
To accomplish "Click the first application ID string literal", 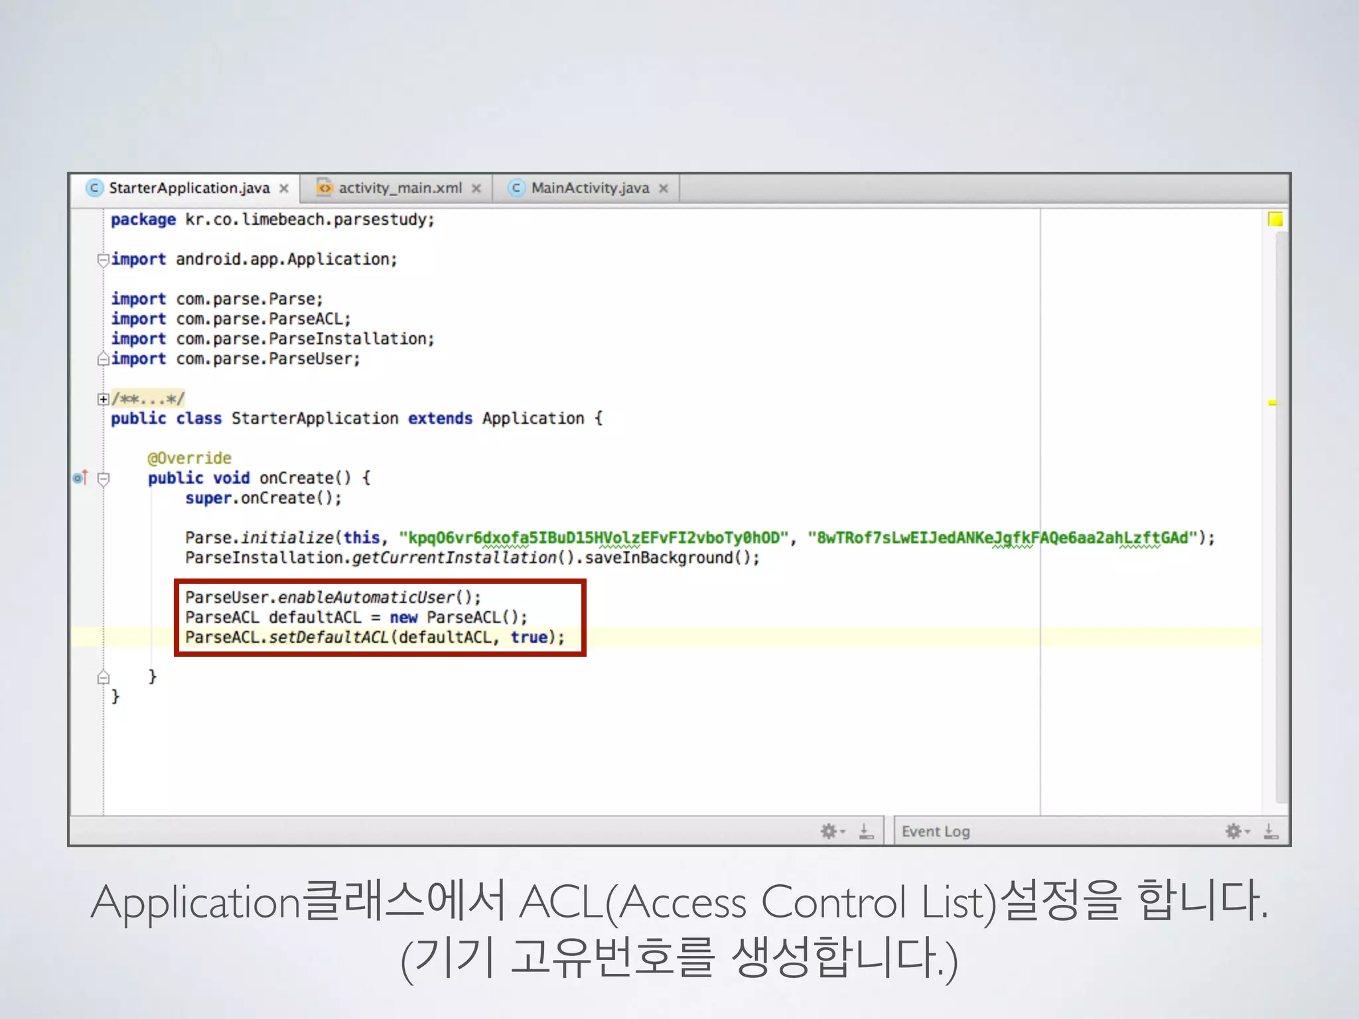I will pyautogui.click(x=594, y=538).
